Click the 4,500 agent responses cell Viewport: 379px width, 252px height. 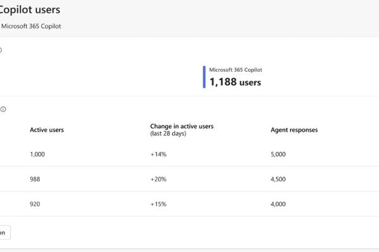pos(278,179)
